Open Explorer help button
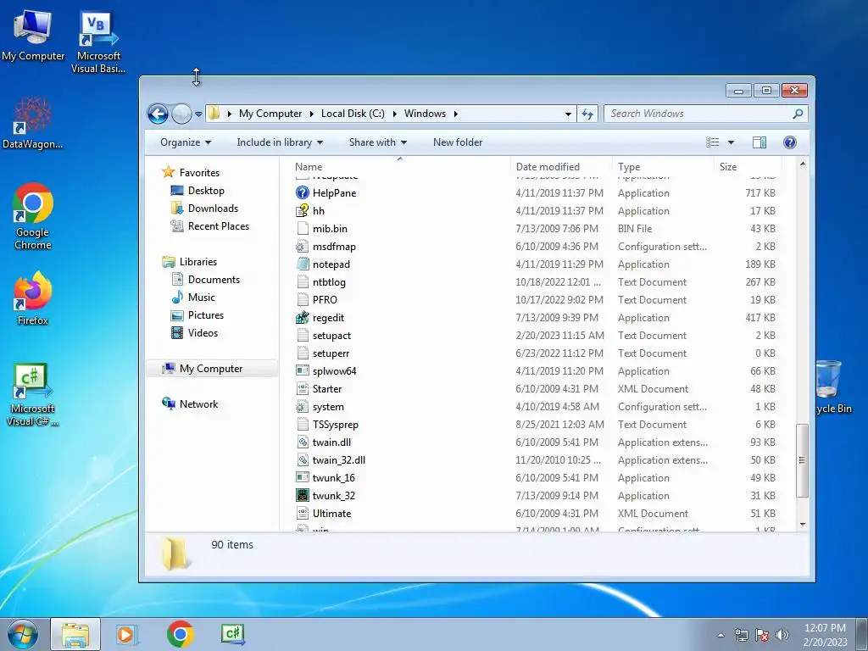 click(x=790, y=142)
